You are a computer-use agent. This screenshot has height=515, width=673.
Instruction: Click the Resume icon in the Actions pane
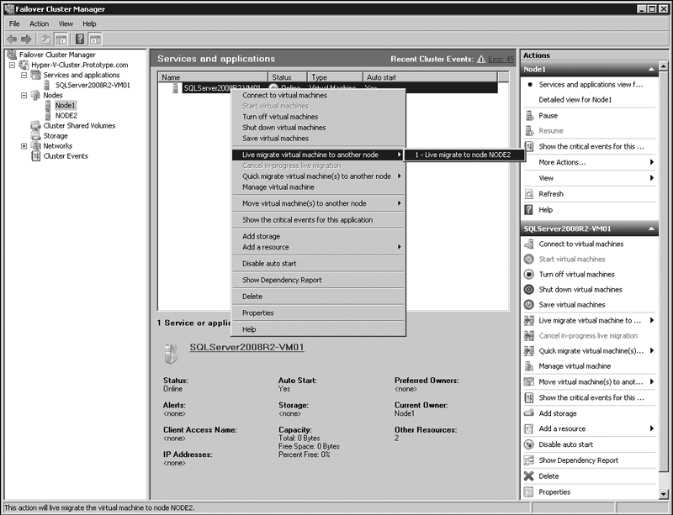coord(529,131)
